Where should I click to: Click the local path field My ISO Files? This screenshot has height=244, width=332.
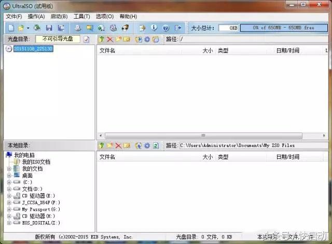254,145
